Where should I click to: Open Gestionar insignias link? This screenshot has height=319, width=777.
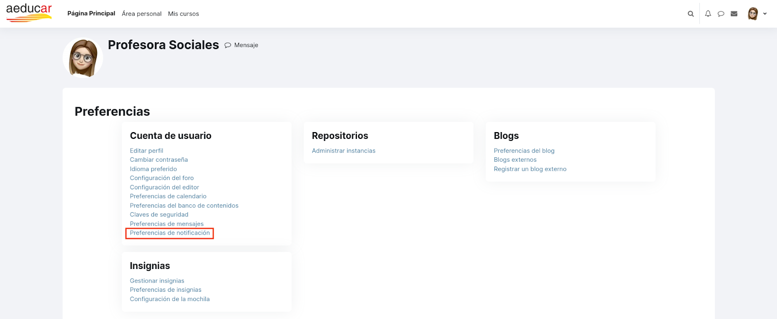point(157,281)
